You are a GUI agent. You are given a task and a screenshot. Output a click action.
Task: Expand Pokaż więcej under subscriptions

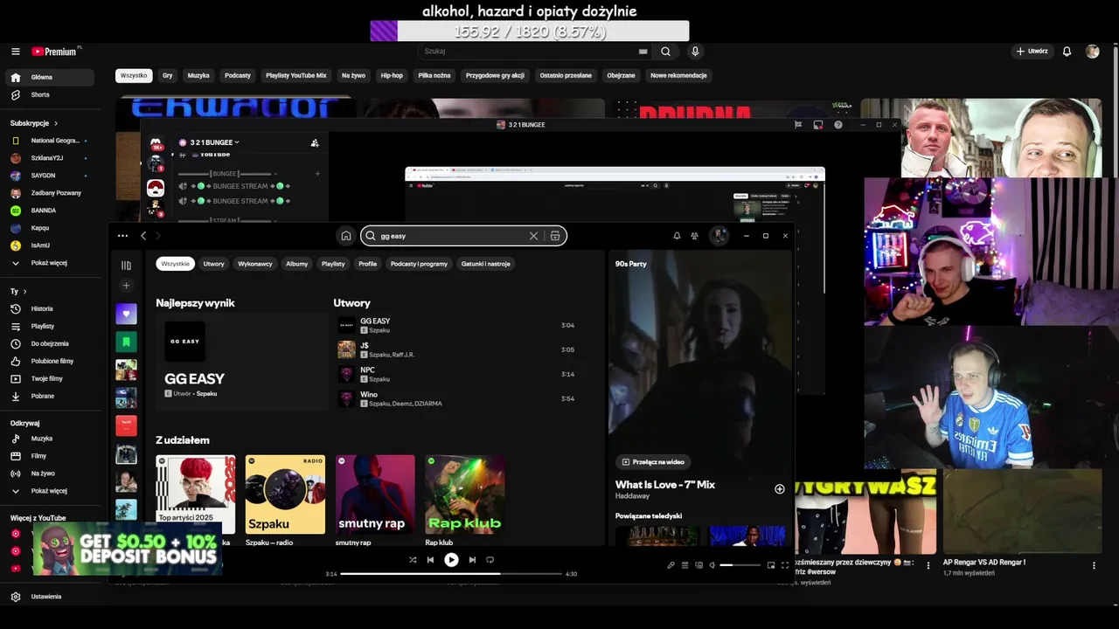49,263
